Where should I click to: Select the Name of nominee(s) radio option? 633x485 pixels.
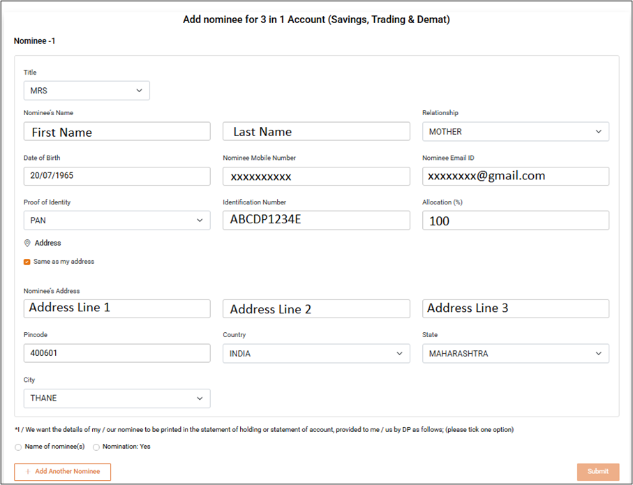pyautogui.click(x=18, y=447)
